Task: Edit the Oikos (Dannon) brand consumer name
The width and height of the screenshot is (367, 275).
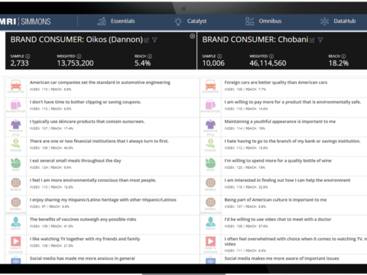Action: [x=146, y=40]
